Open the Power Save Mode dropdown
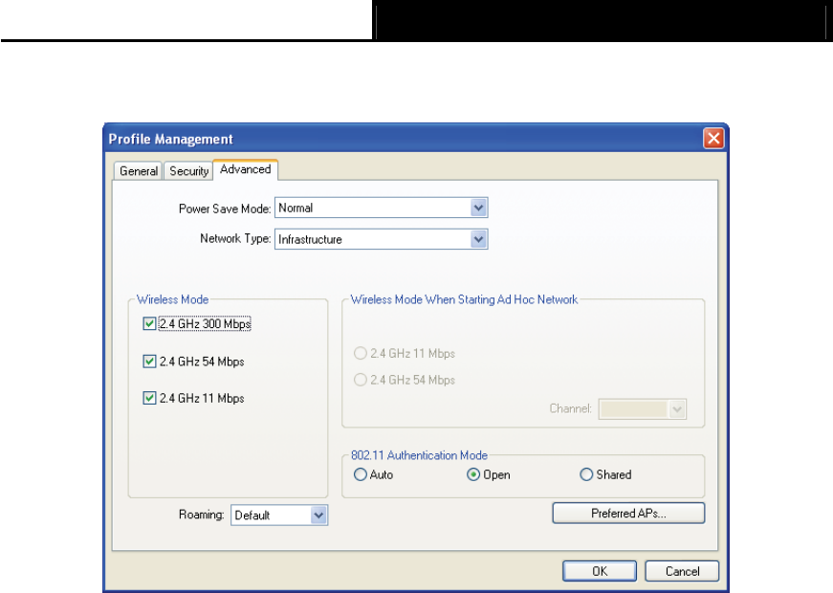The height and width of the screenshot is (593, 833). coord(381,208)
